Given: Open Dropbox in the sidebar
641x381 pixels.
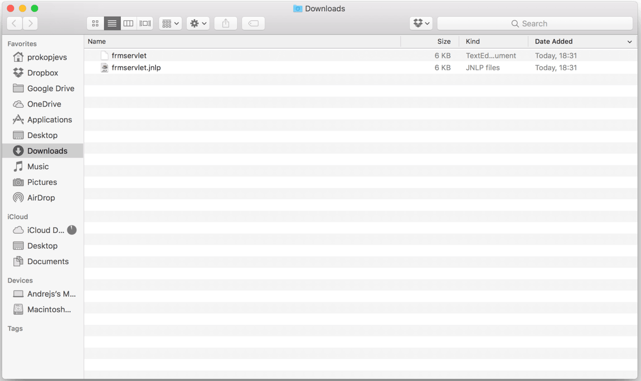Looking at the screenshot, I should click(x=42, y=73).
